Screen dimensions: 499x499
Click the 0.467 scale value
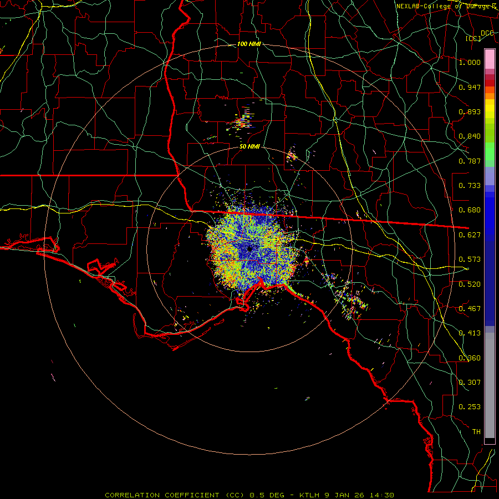point(470,309)
